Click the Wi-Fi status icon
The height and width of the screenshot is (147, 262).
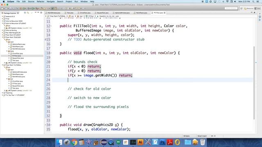(227, 2)
